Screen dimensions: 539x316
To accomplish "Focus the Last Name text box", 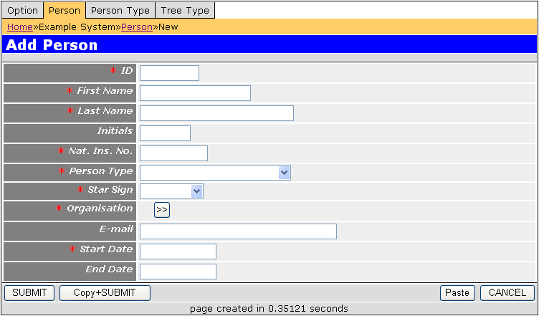I will (216, 113).
